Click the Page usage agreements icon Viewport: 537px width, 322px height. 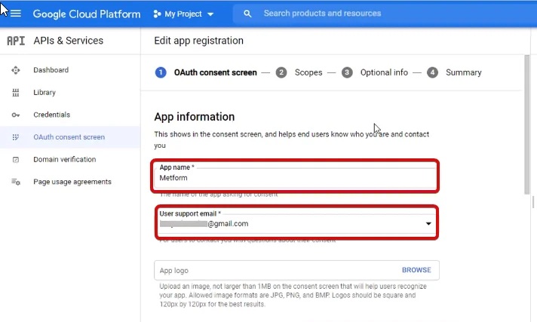16,182
